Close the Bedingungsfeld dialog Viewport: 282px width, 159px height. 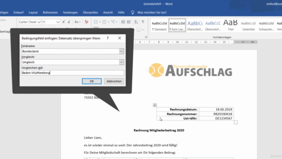(119, 38)
